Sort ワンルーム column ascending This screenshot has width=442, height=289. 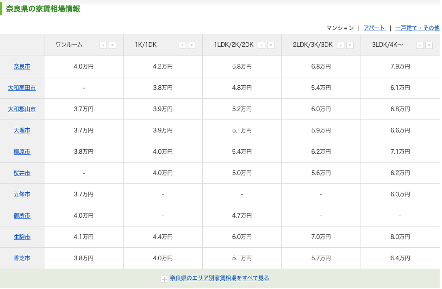[103, 45]
